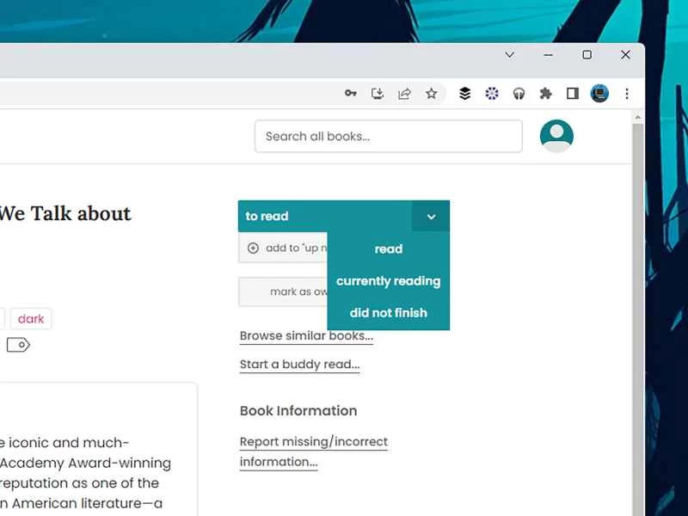
Task: Click the user profile avatar
Action: [x=556, y=135]
